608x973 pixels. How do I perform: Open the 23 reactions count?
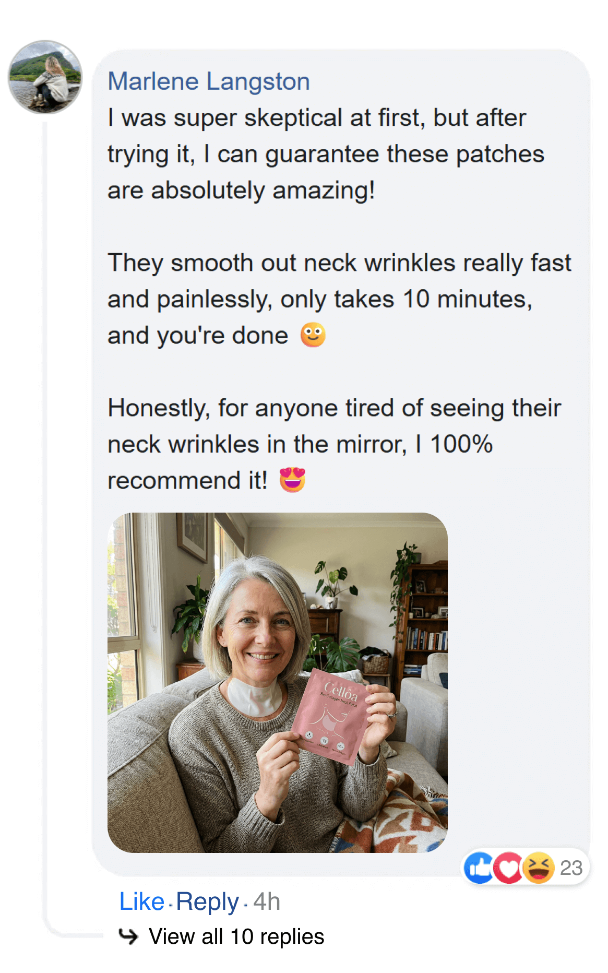click(571, 868)
